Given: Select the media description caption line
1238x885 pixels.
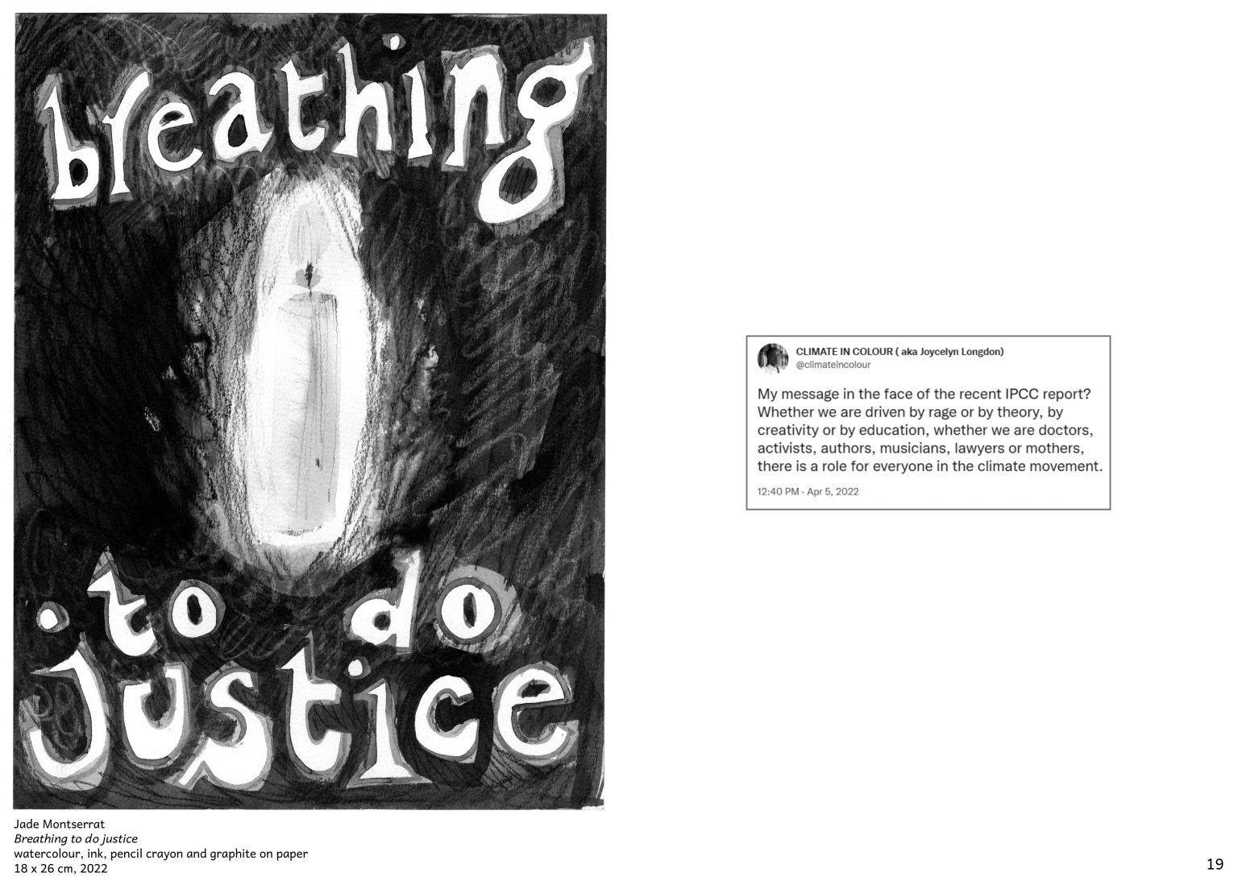Looking at the screenshot, I should (x=160, y=854).
